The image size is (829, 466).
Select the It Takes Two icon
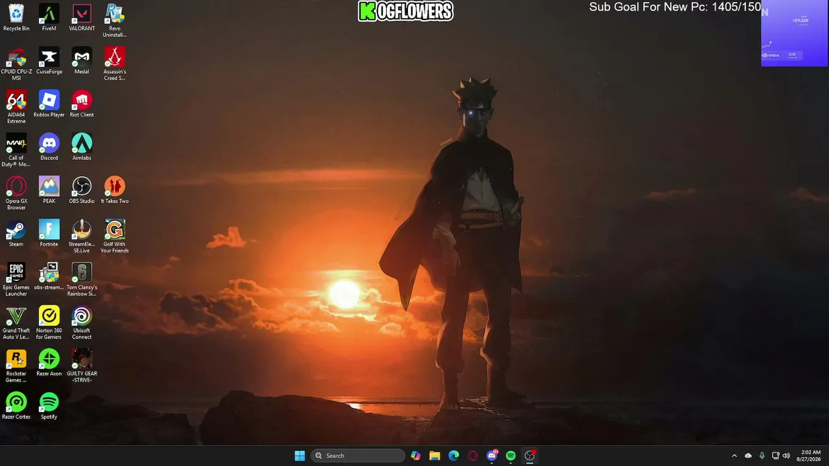115,190
